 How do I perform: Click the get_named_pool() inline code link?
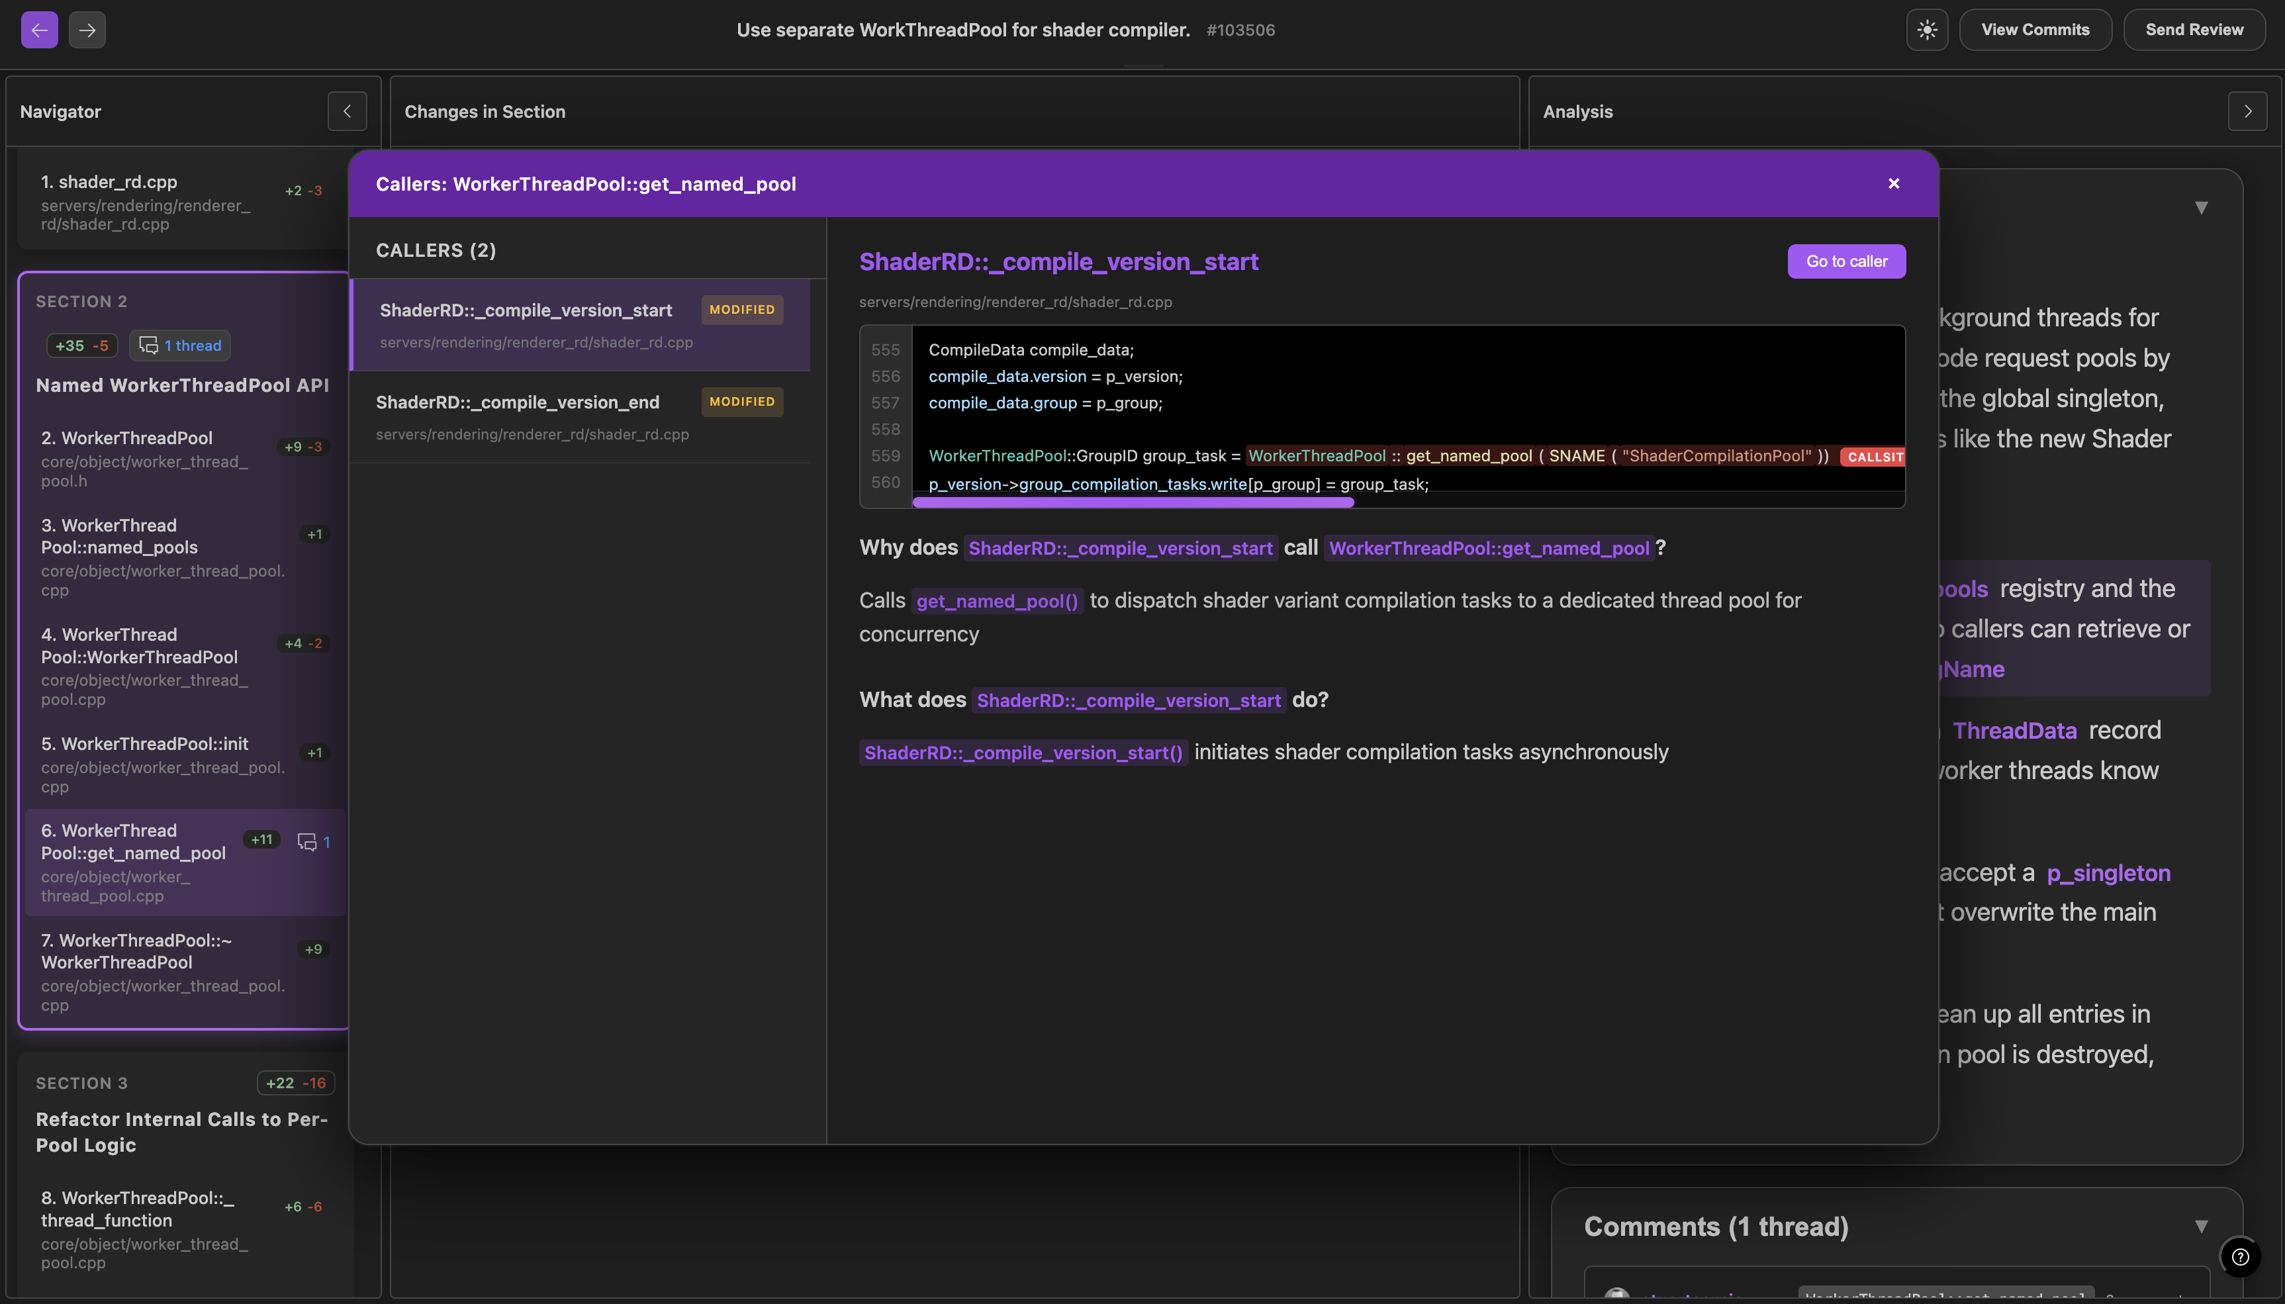coord(997,601)
